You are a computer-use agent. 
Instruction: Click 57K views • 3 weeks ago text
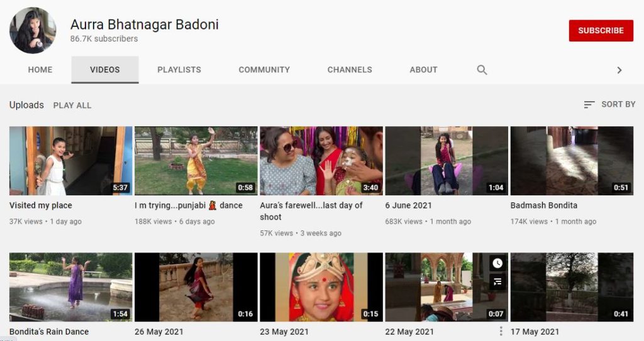[301, 233]
